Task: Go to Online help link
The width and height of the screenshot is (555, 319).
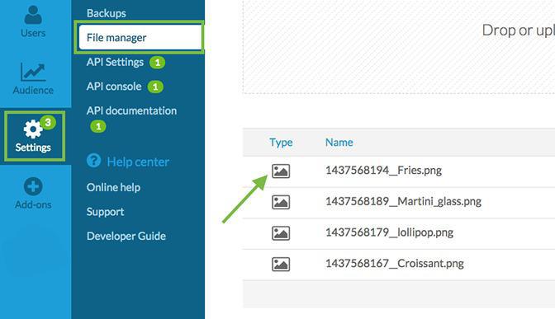Action: coord(113,187)
